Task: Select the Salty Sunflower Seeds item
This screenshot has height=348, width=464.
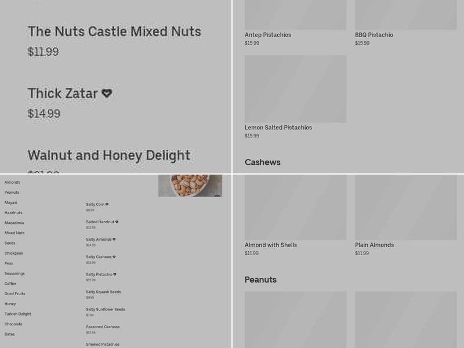Action: [106, 309]
